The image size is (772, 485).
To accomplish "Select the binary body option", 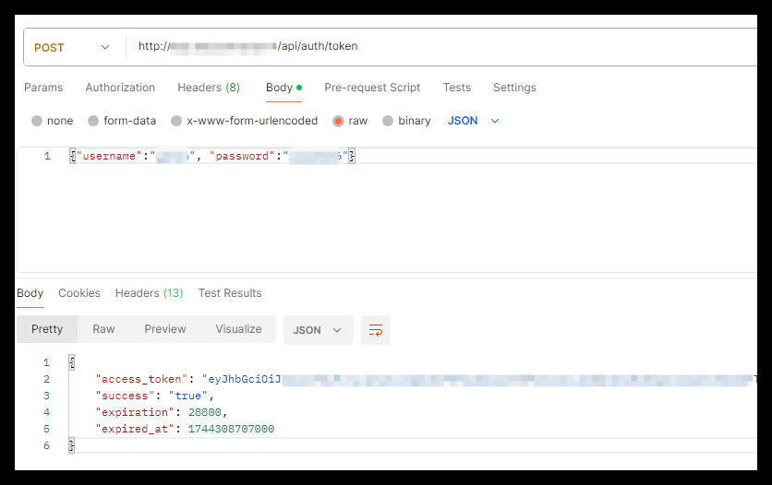I will tap(388, 121).
